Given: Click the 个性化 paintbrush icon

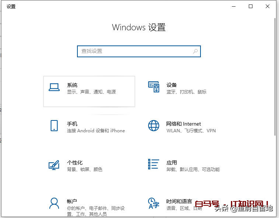Looking at the screenshot, I should (54, 165).
